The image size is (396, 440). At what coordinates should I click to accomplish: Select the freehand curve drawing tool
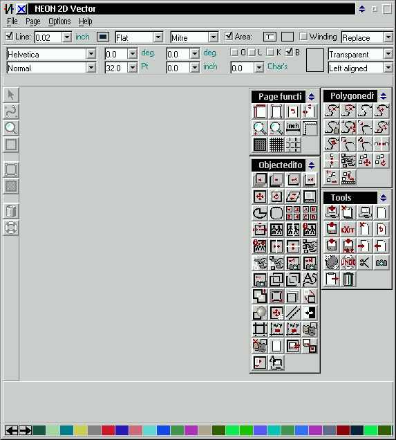pyautogui.click(x=11, y=111)
